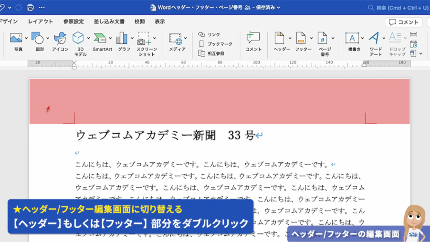430x242 pixels.
Task: Click the print icon in title bar
Action: [x=31, y=8]
